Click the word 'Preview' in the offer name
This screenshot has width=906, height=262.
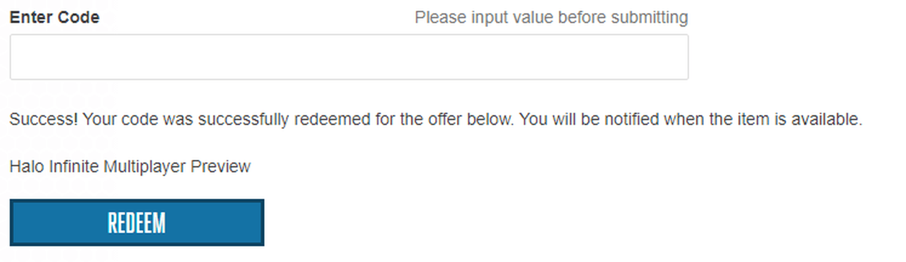tap(220, 166)
